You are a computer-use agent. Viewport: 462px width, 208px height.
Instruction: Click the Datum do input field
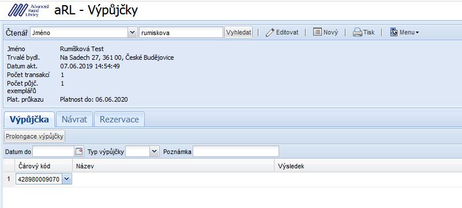point(53,151)
